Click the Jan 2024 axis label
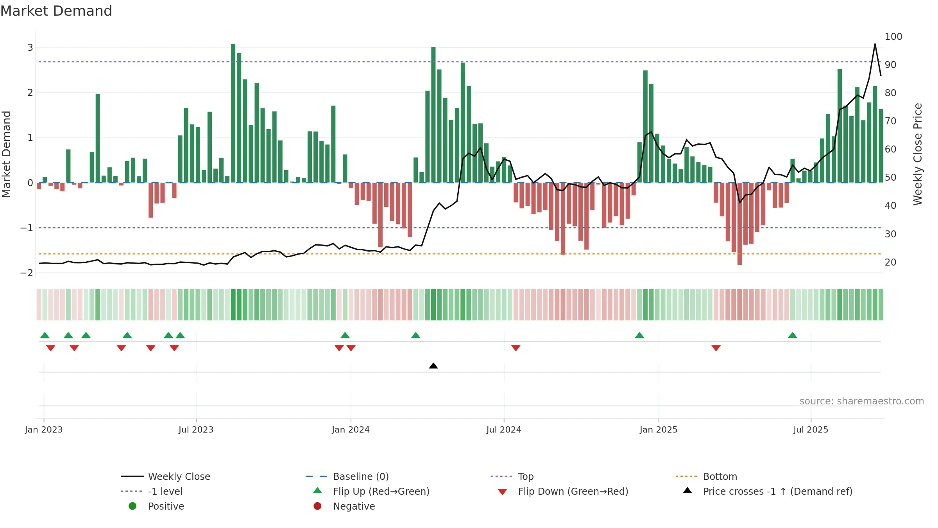Viewport: 938px width, 528px height. pos(351,429)
